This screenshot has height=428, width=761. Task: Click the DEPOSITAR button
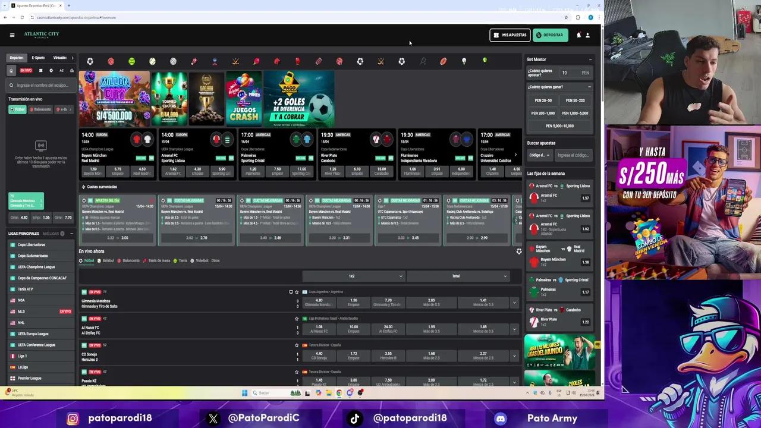point(550,35)
